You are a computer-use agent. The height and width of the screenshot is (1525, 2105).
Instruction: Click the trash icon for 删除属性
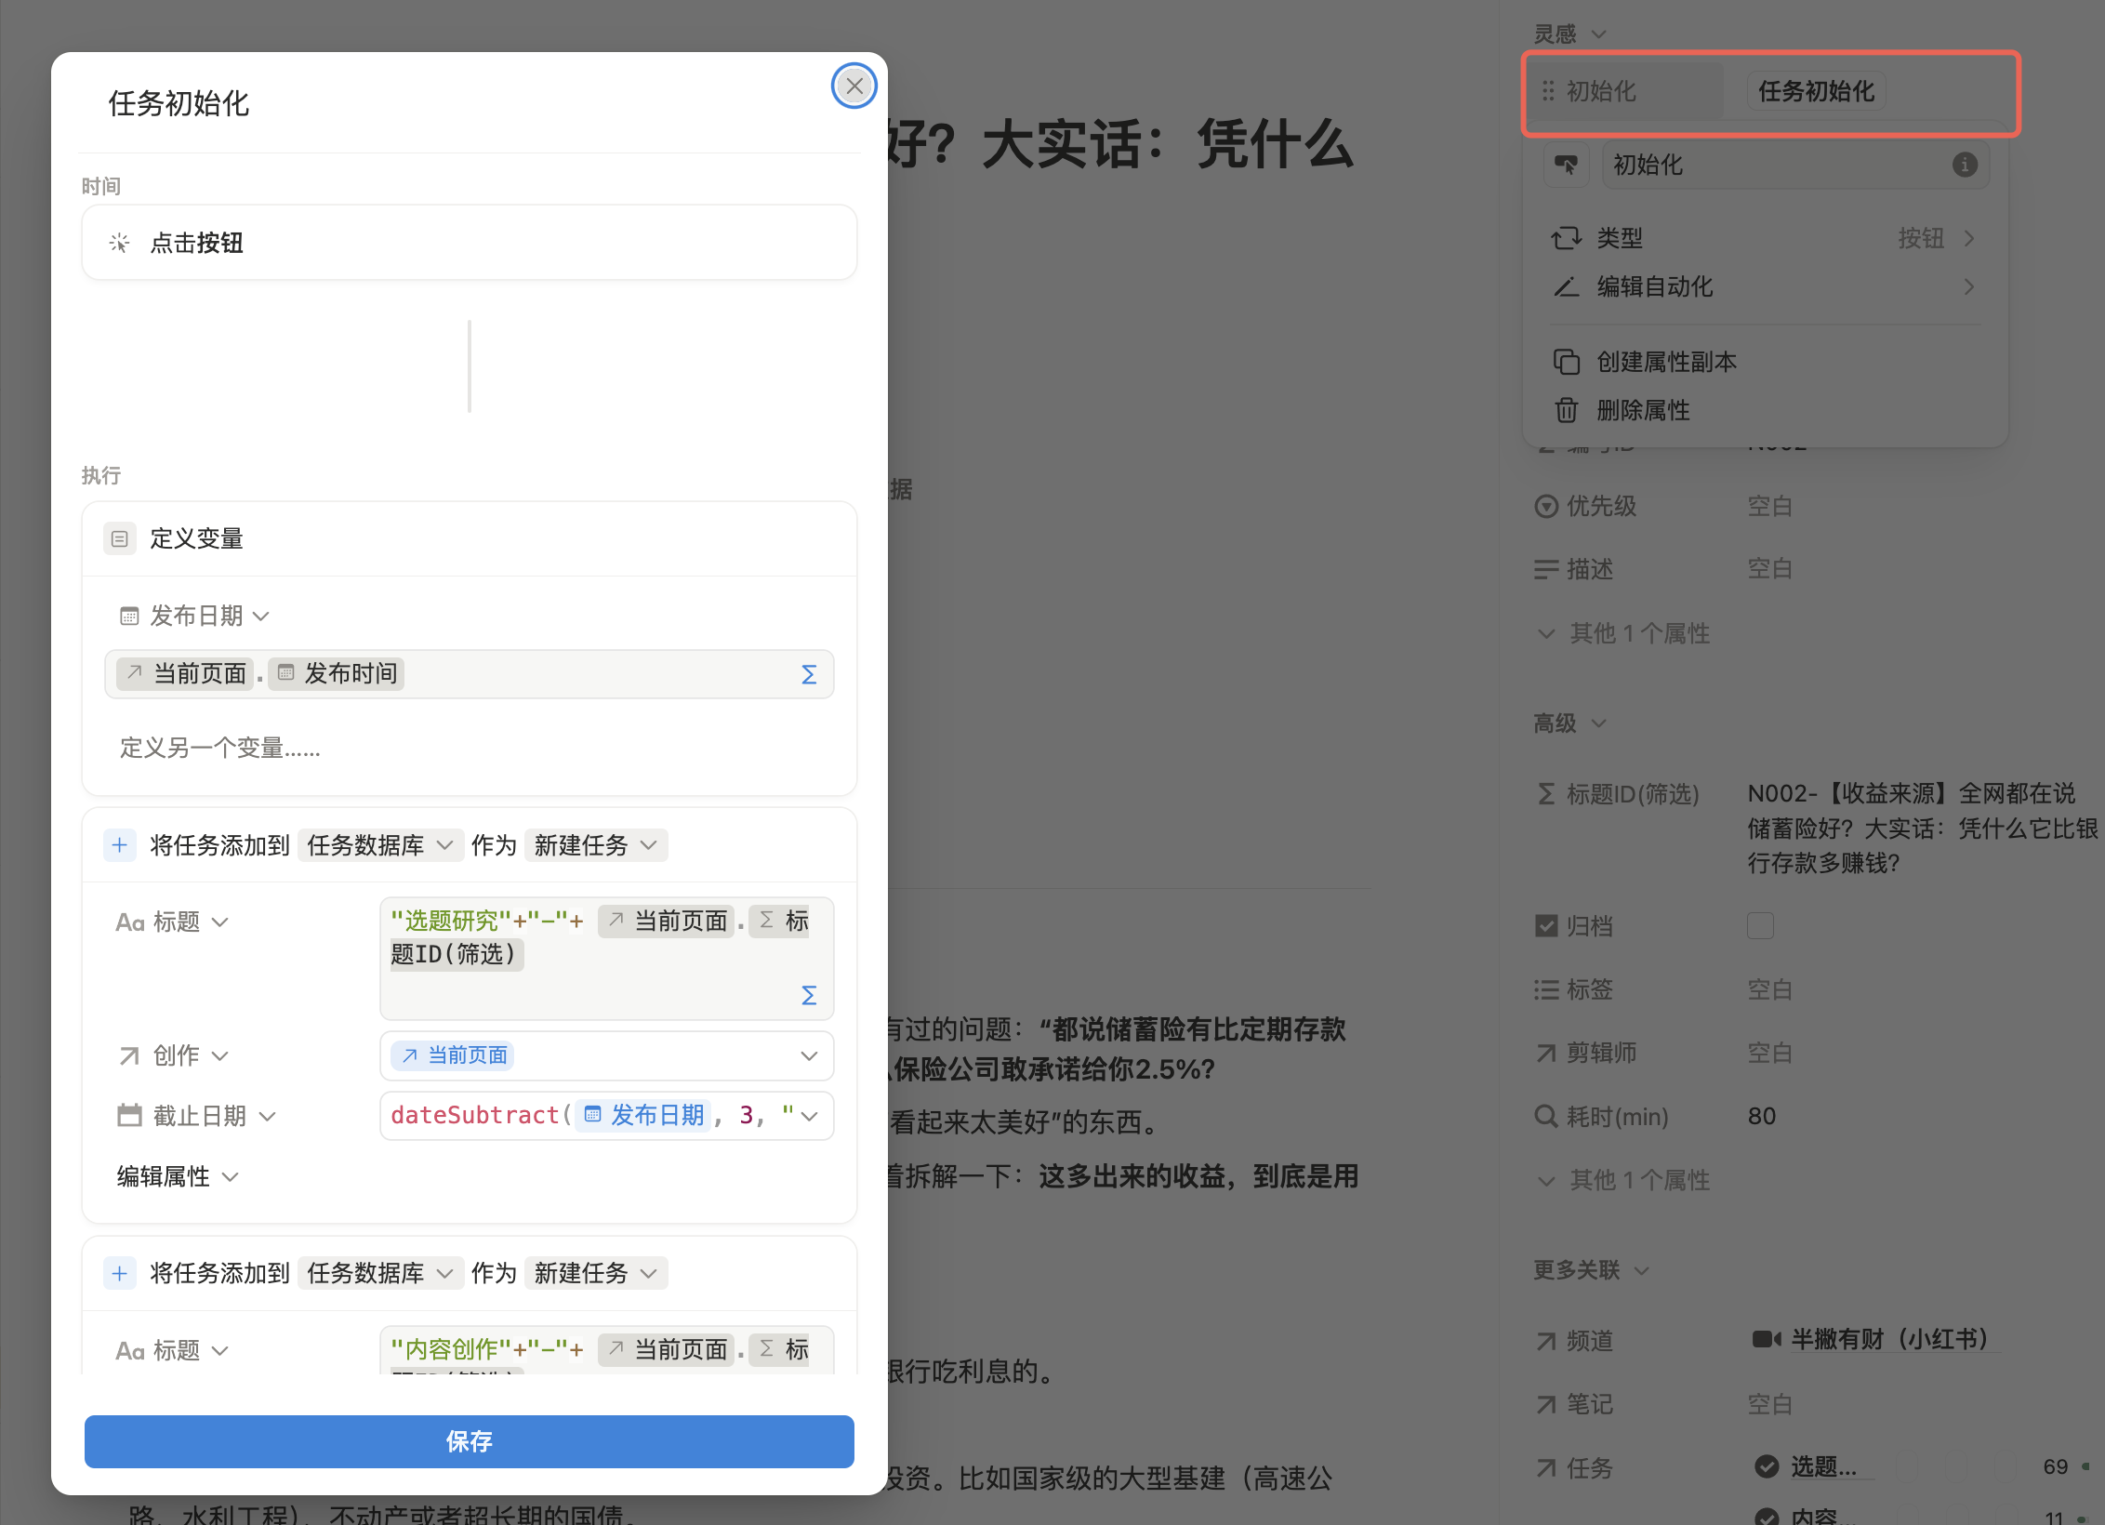[x=1567, y=410]
